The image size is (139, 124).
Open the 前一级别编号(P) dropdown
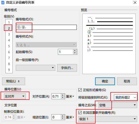[35, 68]
